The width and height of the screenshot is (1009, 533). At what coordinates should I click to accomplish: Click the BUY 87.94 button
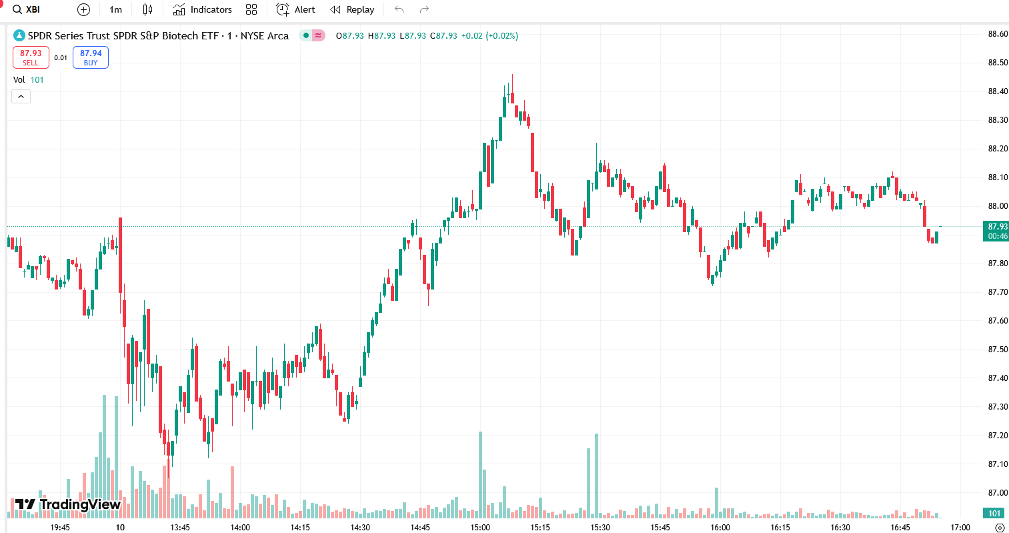click(x=91, y=57)
